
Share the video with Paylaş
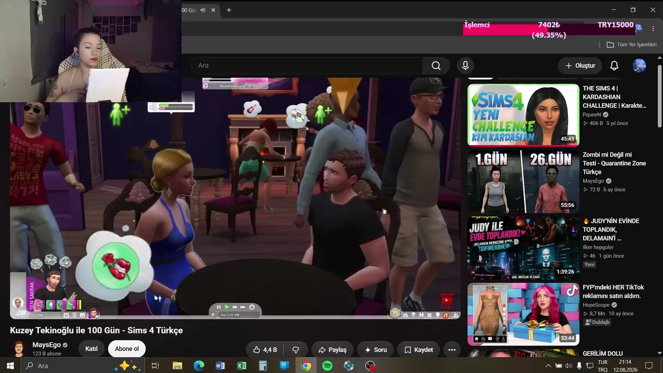point(333,350)
